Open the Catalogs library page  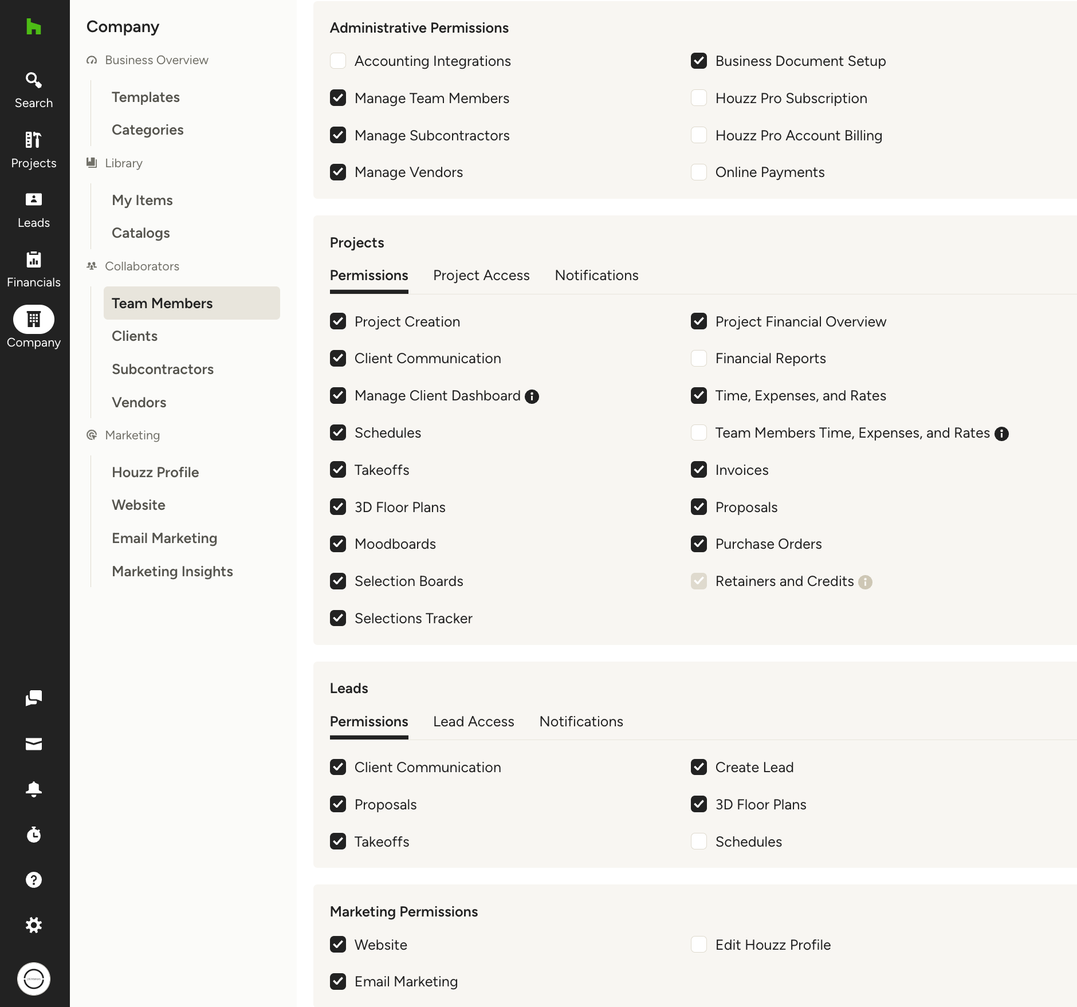pos(141,233)
